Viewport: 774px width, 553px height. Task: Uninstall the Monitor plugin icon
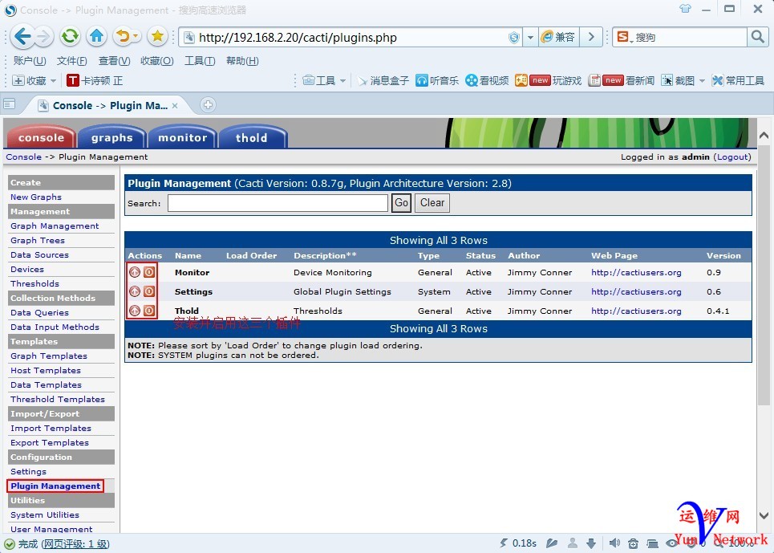pos(135,272)
